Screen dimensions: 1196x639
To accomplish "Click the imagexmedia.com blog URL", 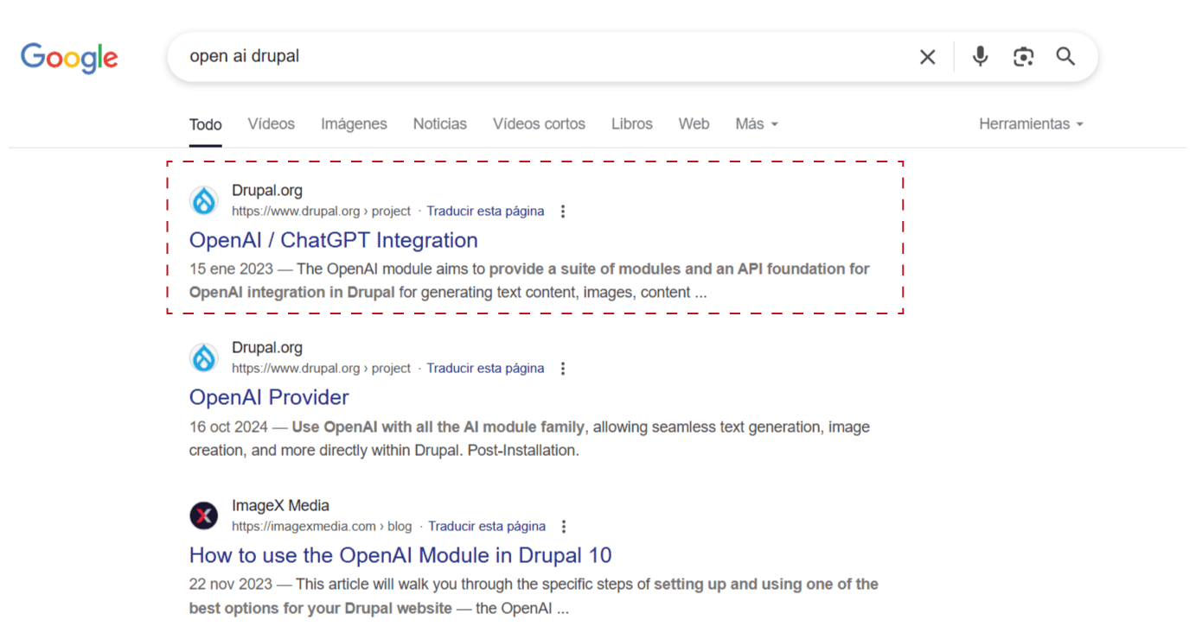I will coord(322,527).
